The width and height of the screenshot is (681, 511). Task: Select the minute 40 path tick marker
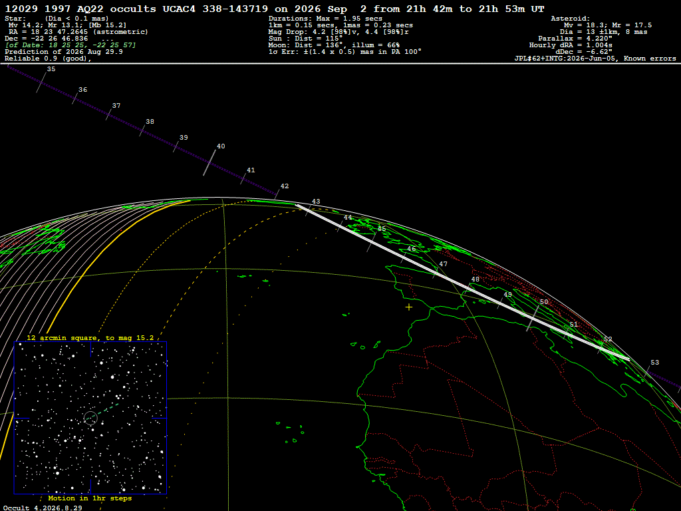(209, 162)
